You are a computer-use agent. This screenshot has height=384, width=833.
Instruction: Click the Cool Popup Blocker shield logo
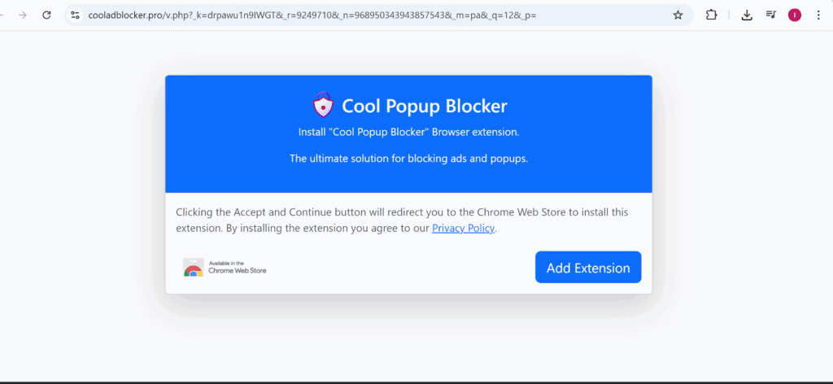(323, 106)
